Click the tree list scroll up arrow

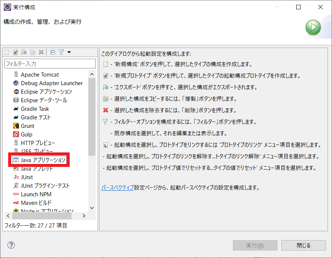tap(92, 74)
